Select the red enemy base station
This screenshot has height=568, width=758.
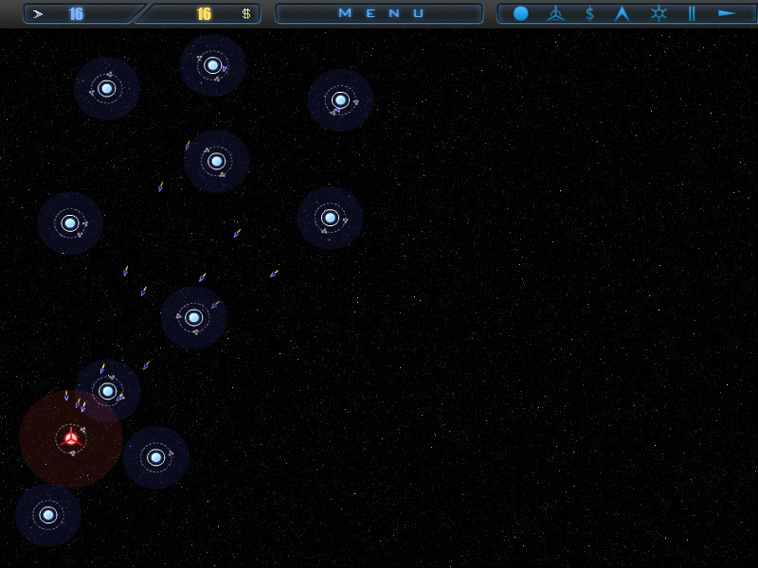pos(71,438)
